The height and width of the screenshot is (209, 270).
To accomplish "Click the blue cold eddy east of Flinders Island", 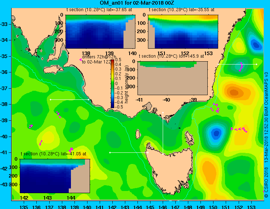I will pos(216,133).
